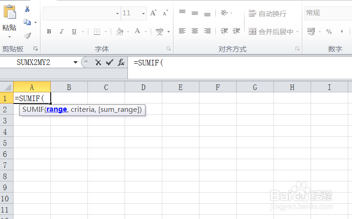The height and width of the screenshot is (219, 352).
Task: Click 合并后居中 merge and center
Action: click(x=271, y=32)
